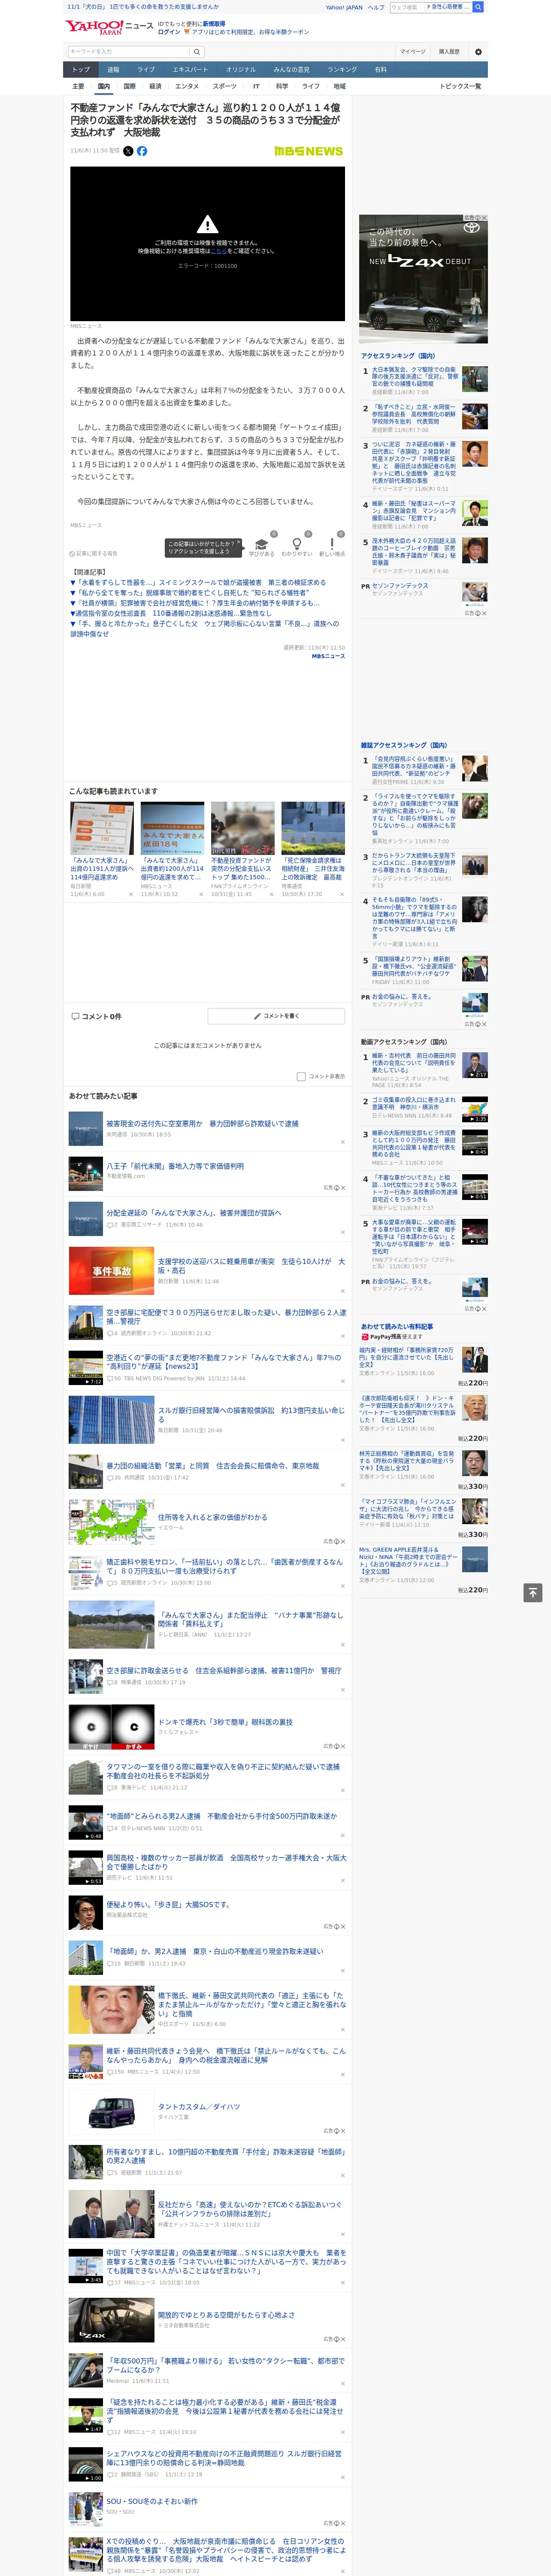Open the Toyota bZ4X banner ad

click(x=423, y=278)
